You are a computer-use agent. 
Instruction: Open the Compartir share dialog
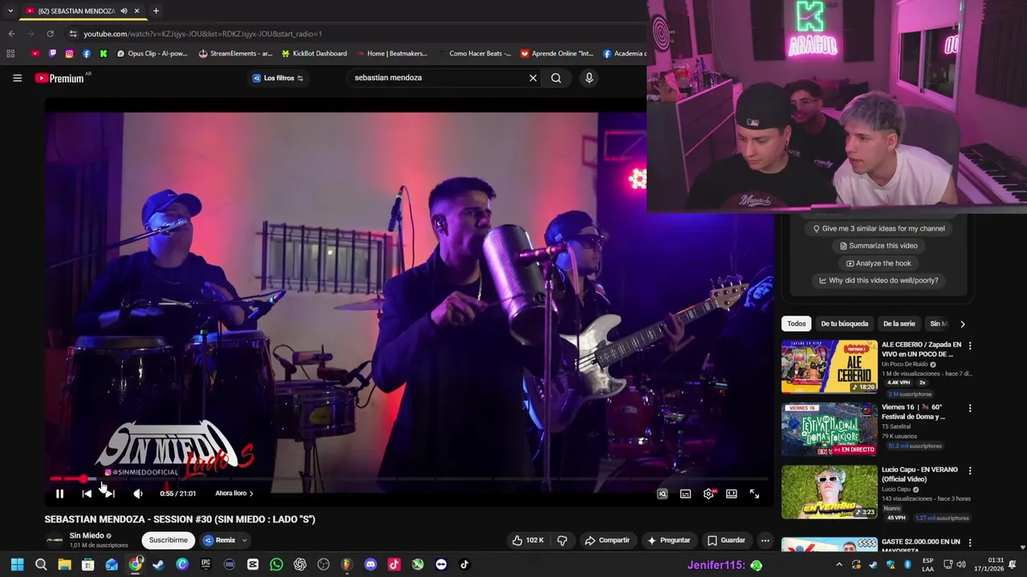point(607,540)
